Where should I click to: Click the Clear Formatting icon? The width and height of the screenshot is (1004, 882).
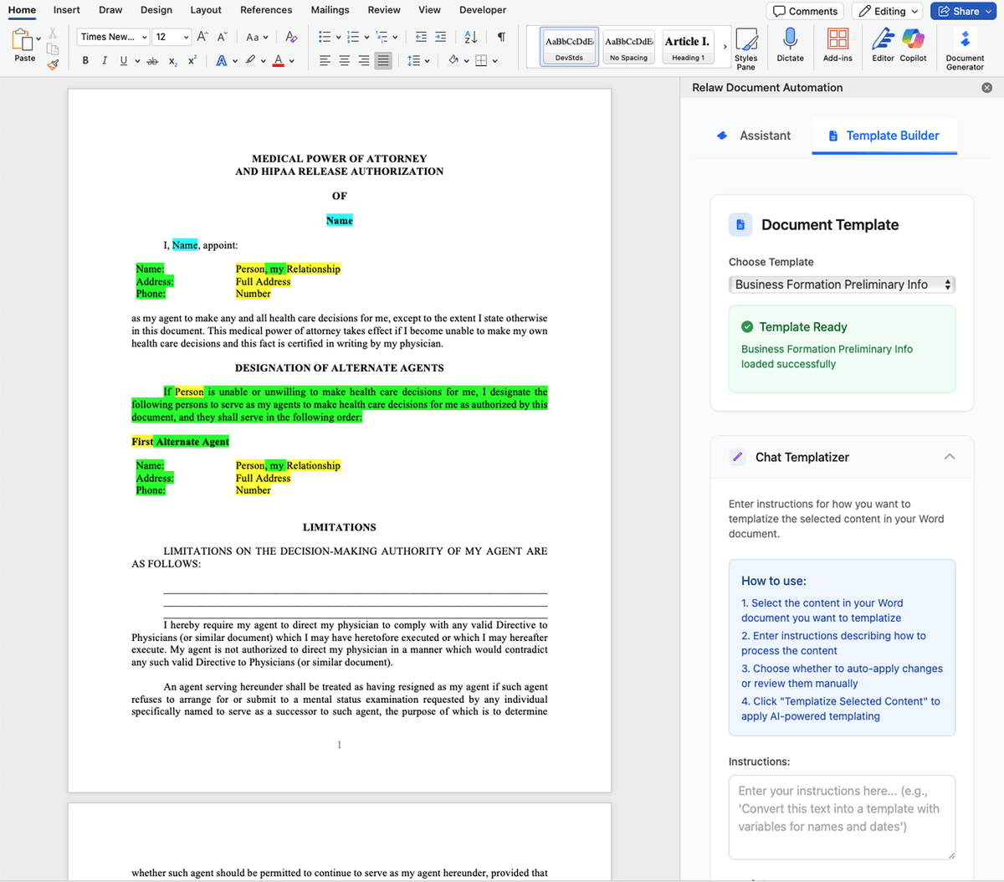point(291,37)
